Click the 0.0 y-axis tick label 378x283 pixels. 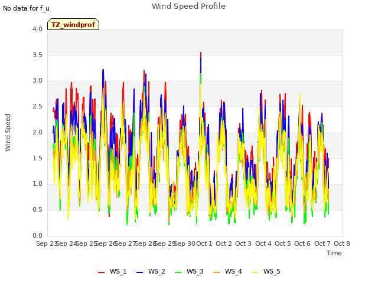point(37,235)
